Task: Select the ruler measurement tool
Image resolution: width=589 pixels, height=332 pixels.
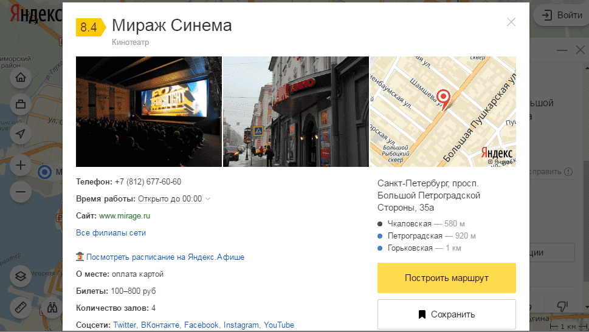Action: coord(21,308)
